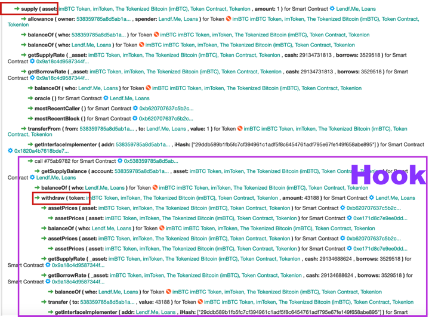This screenshot has width=429, height=318.
Task: Click the gear icon beside 0x1820a4b7618bde7 contract
Action: pos(10,151)
